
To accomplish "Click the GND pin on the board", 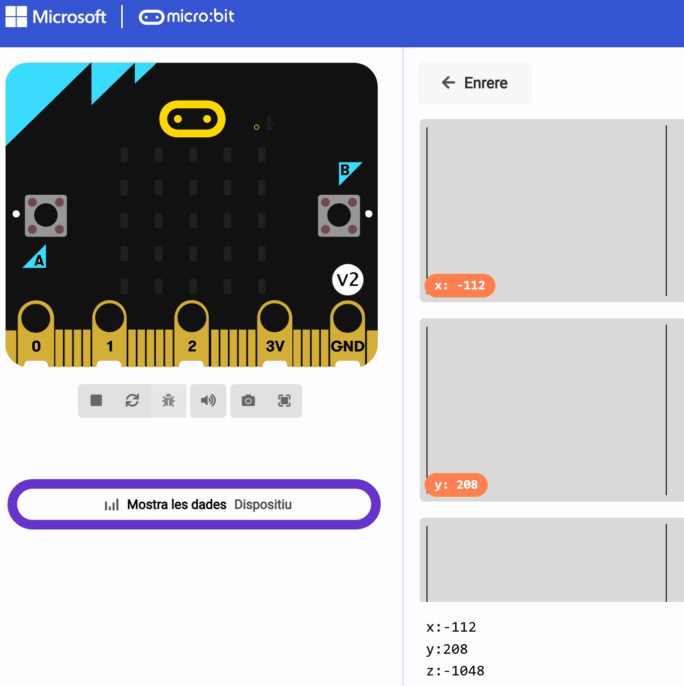I will tap(348, 319).
